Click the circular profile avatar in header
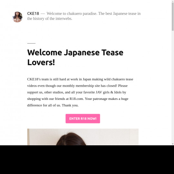Viewport: 174px width, 174px height. tap(17, 17)
